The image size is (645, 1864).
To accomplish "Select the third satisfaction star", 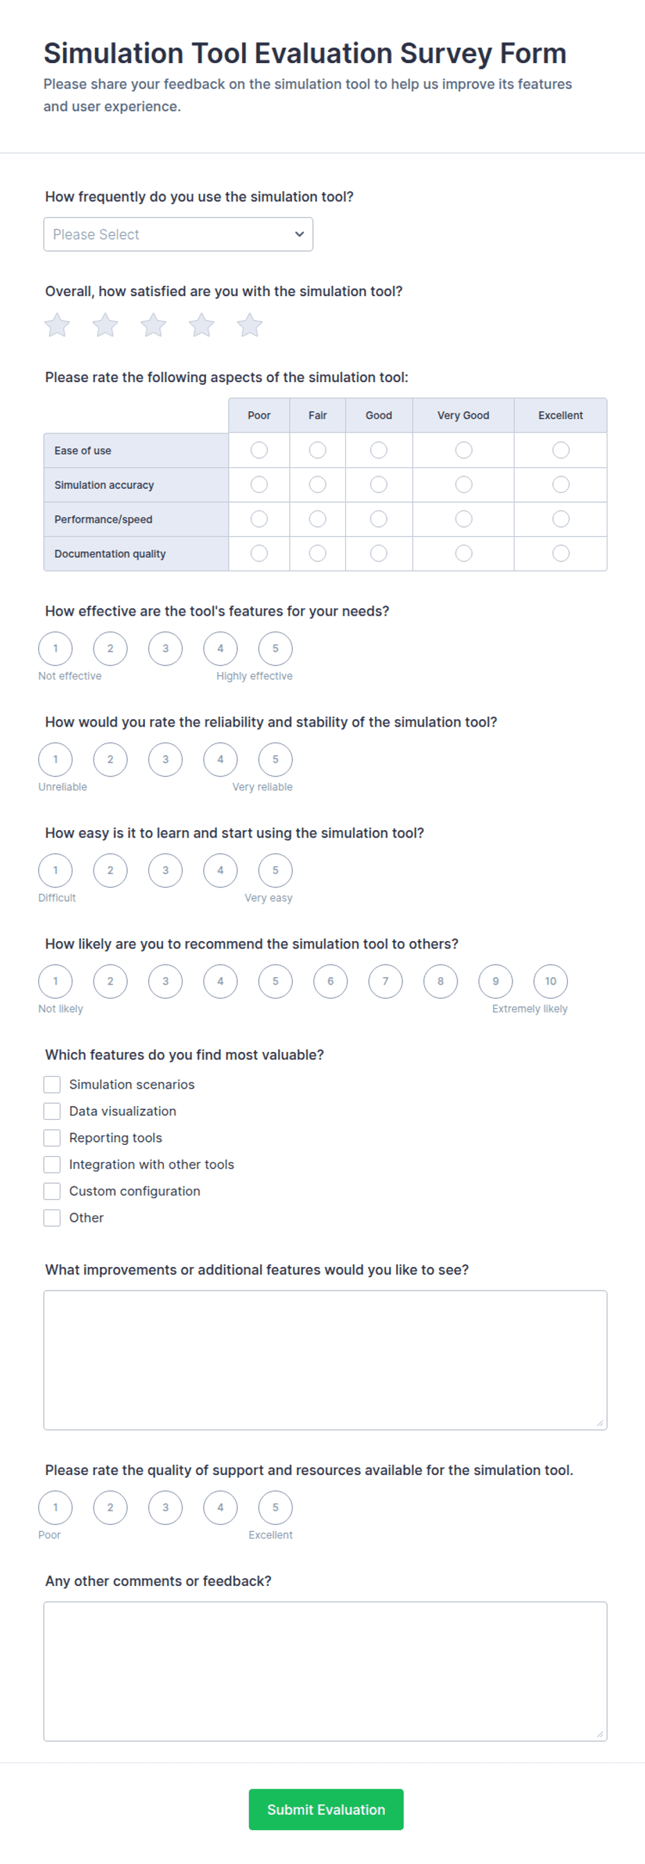I will (x=153, y=326).
